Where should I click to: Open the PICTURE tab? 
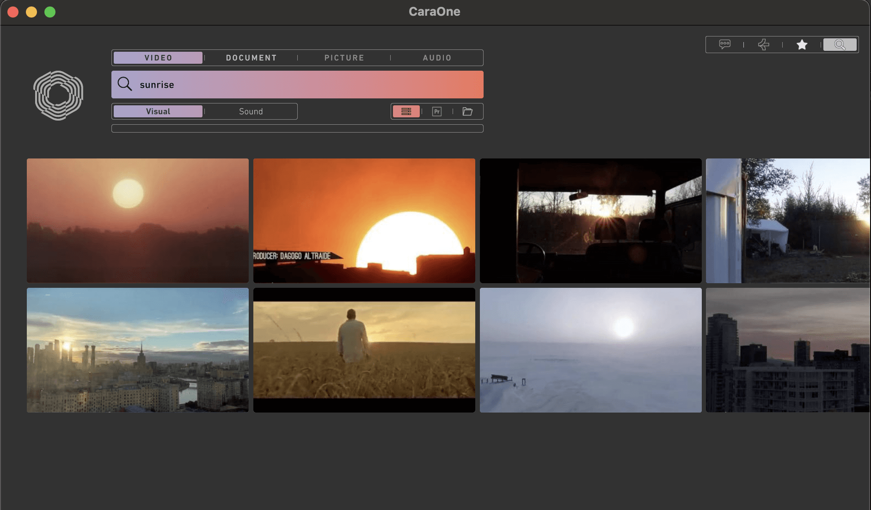pyautogui.click(x=344, y=58)
